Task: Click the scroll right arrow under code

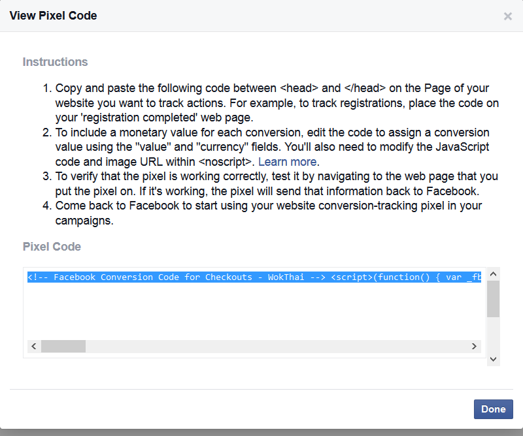Action: pos(474,347)
